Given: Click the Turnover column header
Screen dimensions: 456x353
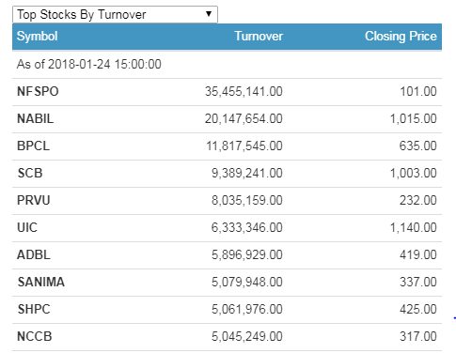Looking at the screenshot, I should pyautogui.click(x=259, y=37).
